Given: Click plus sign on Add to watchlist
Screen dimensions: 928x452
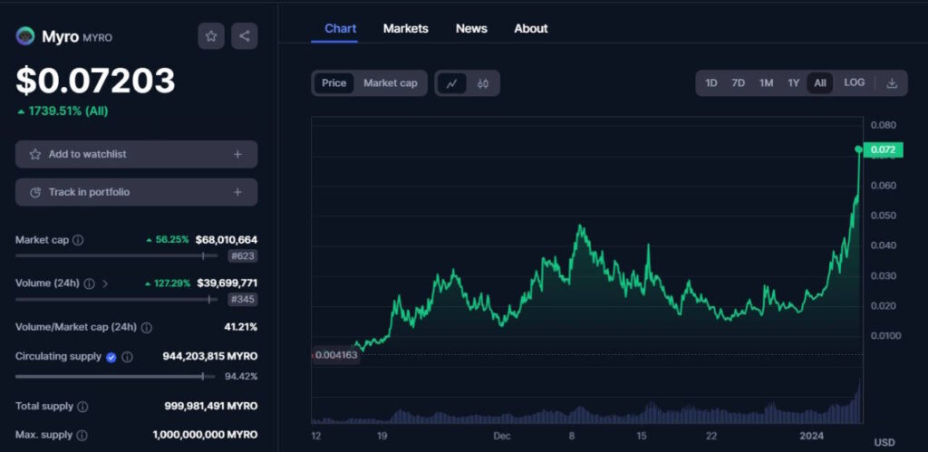Looking at the screenshot, I should [237, 154].
